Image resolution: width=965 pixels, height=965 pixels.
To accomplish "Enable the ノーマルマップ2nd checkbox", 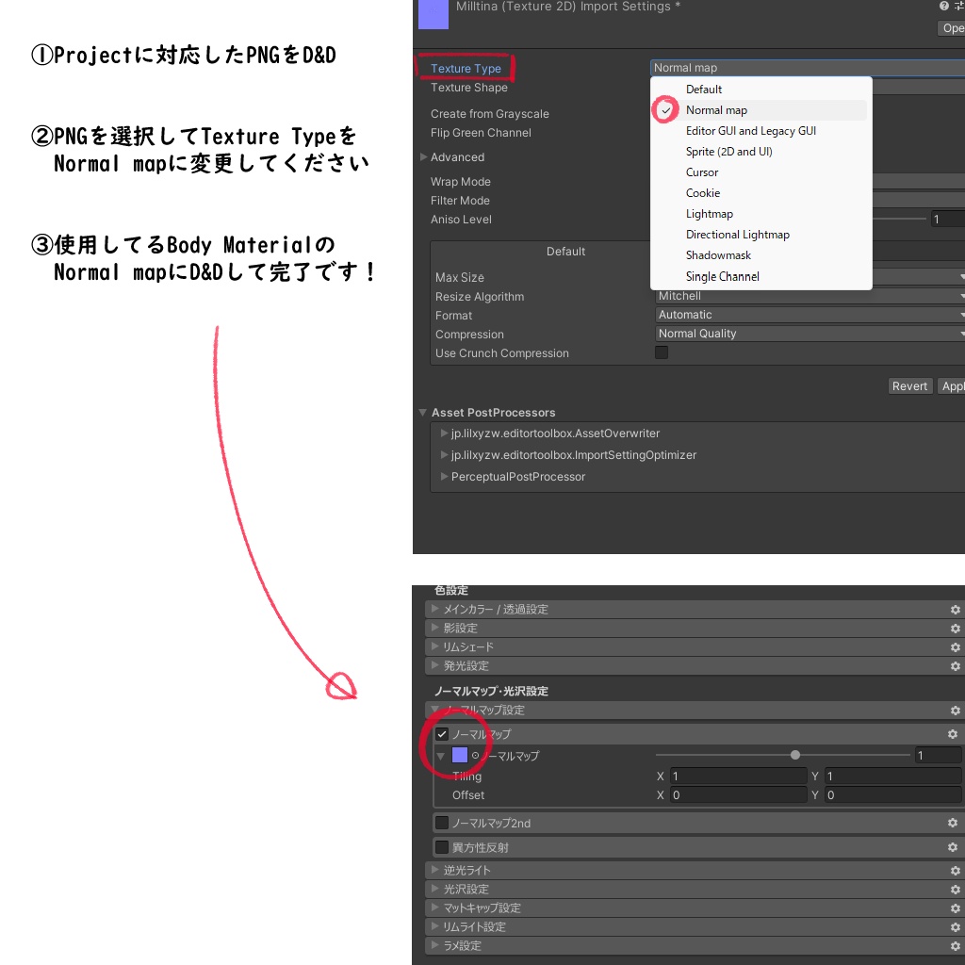I will 441,822.
